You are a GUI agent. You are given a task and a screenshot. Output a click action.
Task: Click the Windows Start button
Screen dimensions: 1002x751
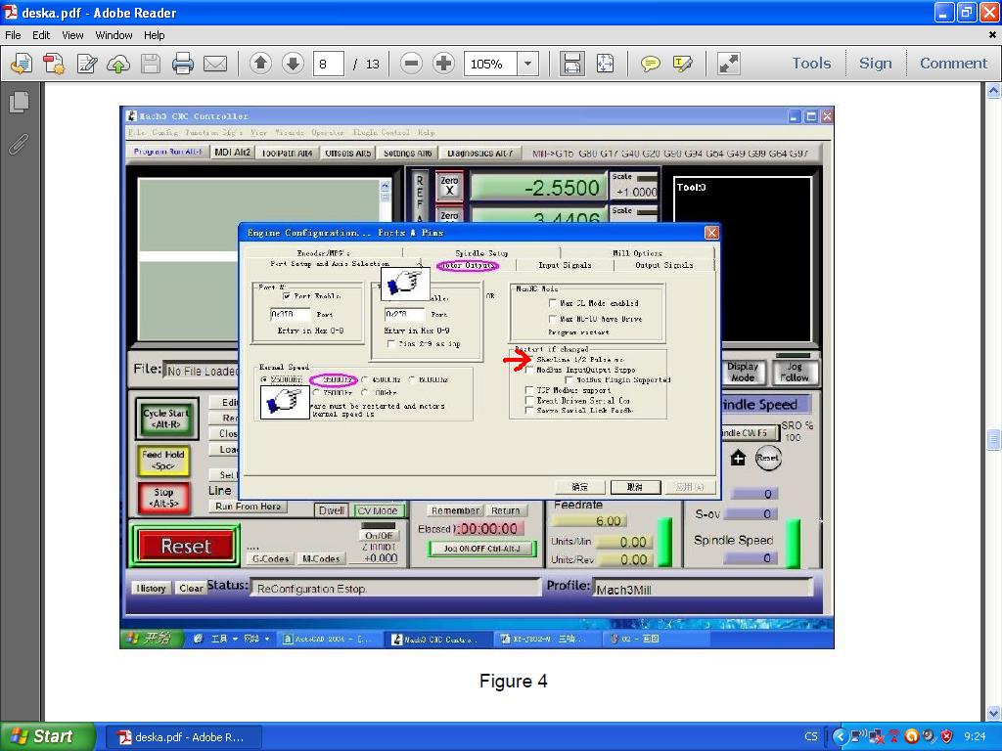pos(47,736)
